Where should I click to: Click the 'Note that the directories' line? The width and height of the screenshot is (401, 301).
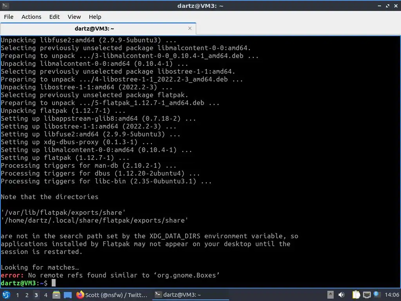(50, 197)
